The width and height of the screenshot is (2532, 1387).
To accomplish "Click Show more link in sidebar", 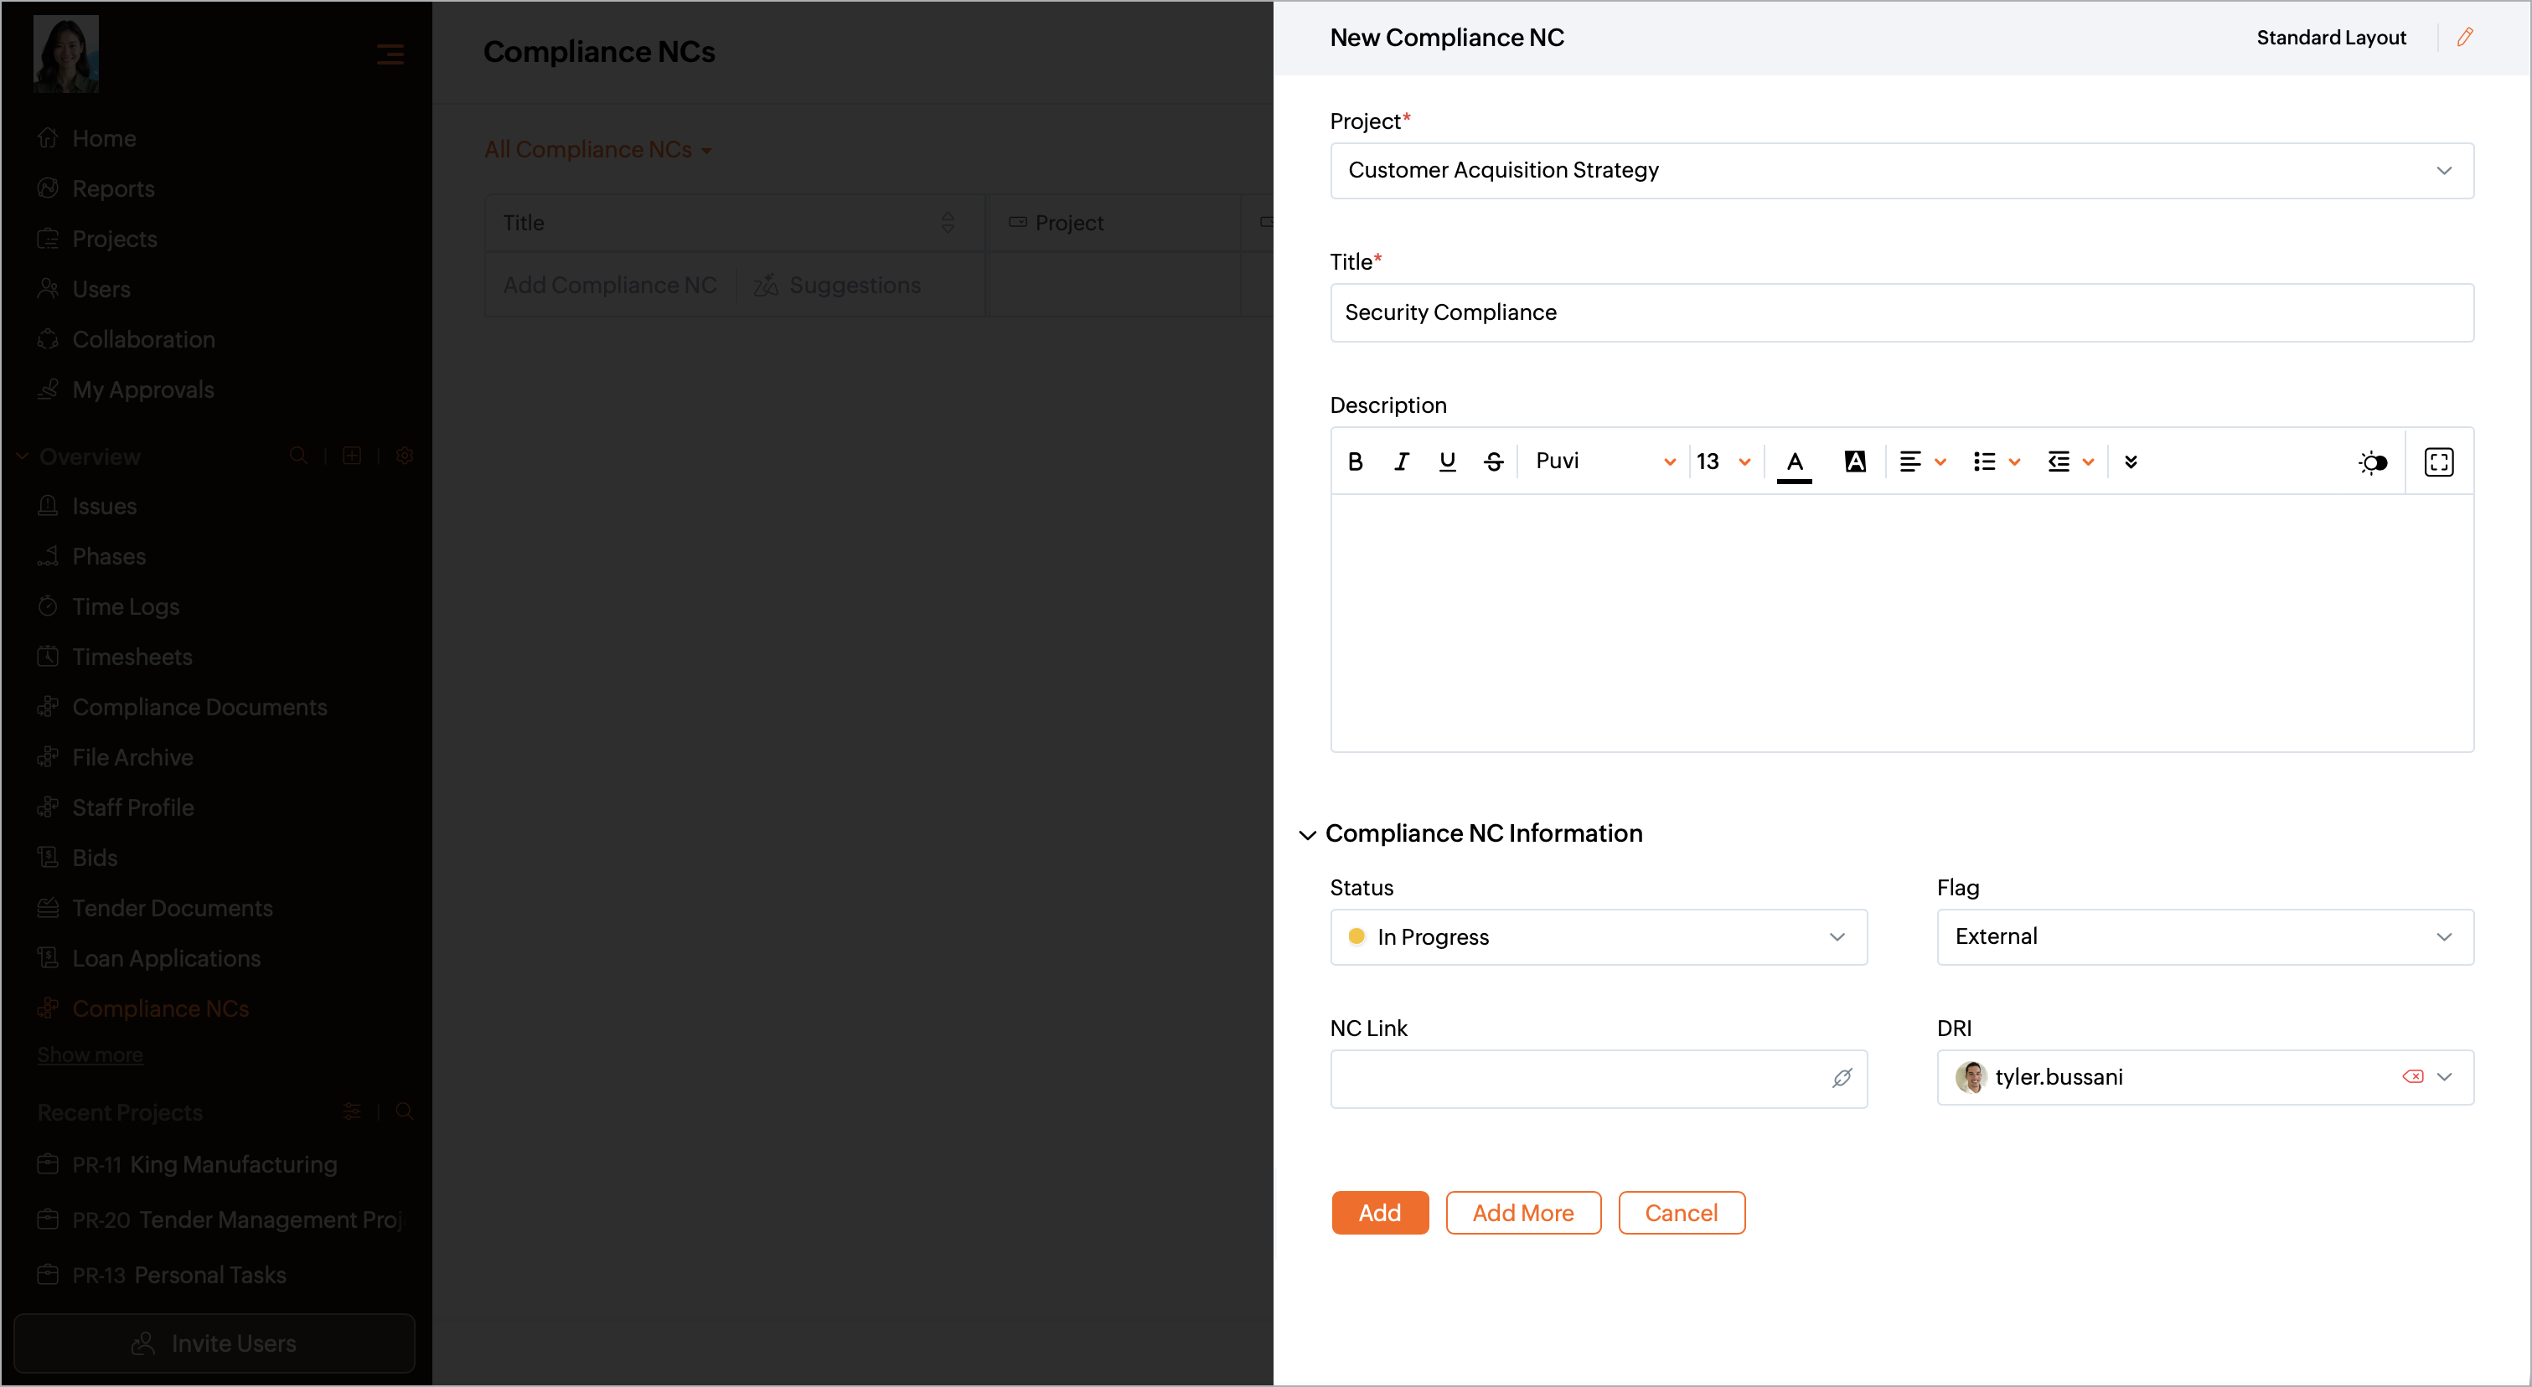I will tap(90, 1055).
